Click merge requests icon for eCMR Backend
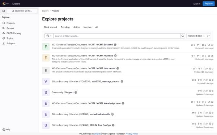217x135 pixels. (x=203, y=45)
